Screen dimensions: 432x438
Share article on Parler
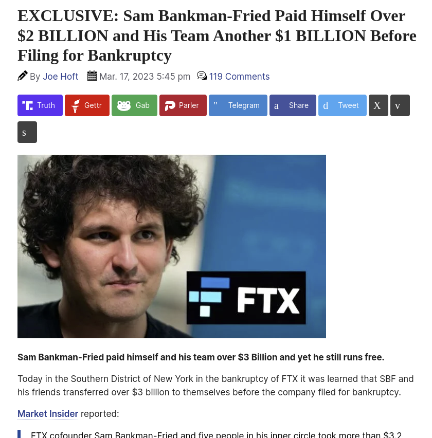pos(183,105)
